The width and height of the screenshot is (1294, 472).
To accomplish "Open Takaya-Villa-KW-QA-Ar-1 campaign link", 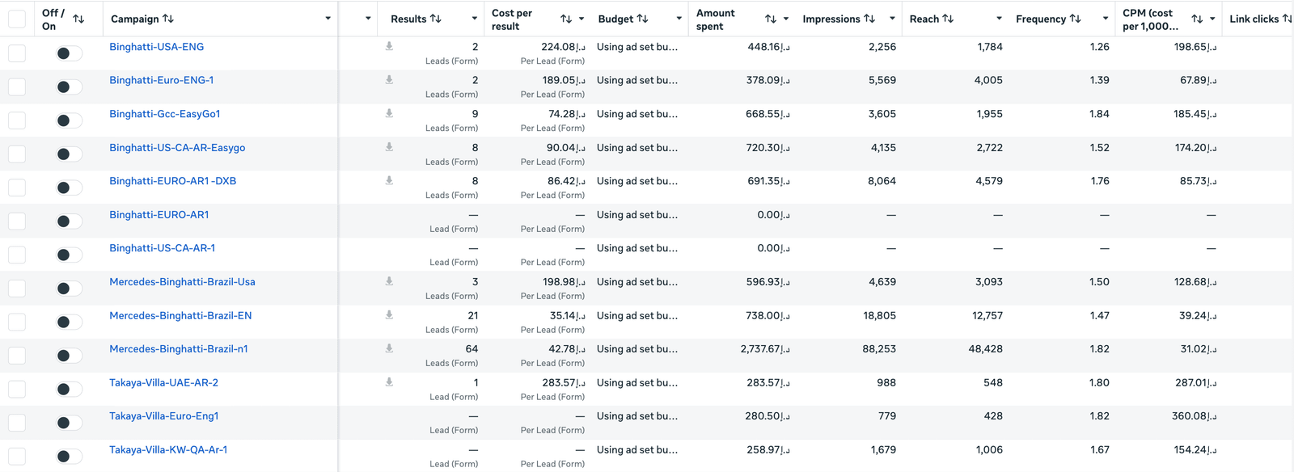I will point(168,449).
